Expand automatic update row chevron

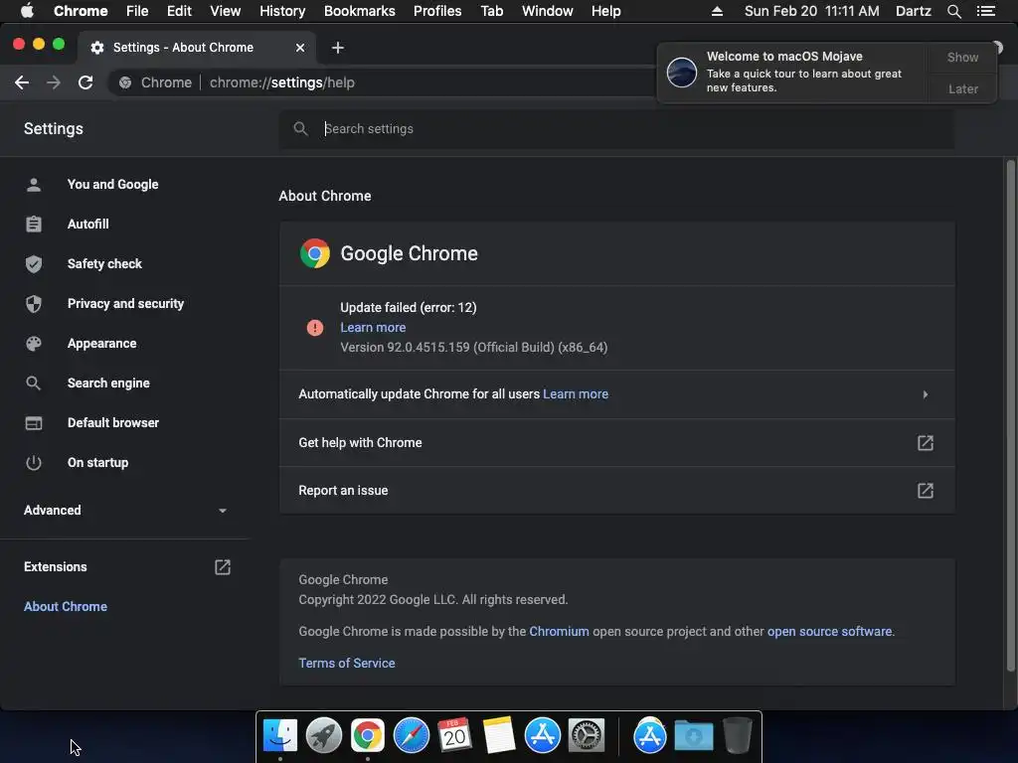click(926, 394)
